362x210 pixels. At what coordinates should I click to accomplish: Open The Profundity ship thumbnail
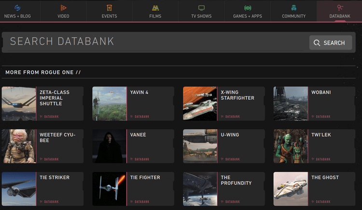tap(200, 189)
